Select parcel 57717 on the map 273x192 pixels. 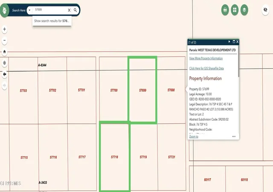(x=82, y=157)
